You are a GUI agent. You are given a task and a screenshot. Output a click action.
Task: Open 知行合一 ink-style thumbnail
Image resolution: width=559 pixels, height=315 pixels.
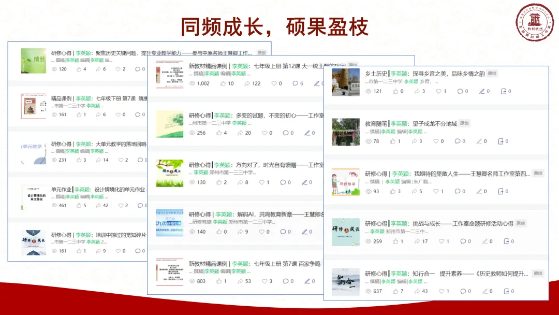[346, 282]
